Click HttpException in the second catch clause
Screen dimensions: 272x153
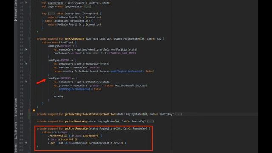point(79,21)
